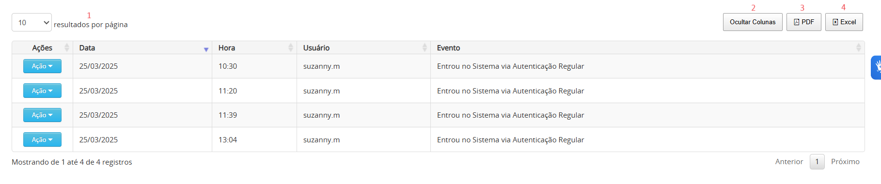Open Ação dropdown for 13:04 entry
The width and height of the screenshot is (881, 184).
click(x=42, y=139)
